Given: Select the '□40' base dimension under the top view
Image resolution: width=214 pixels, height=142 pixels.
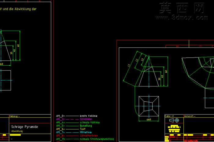Looking at the screenshot, I should tap(149, 119).
